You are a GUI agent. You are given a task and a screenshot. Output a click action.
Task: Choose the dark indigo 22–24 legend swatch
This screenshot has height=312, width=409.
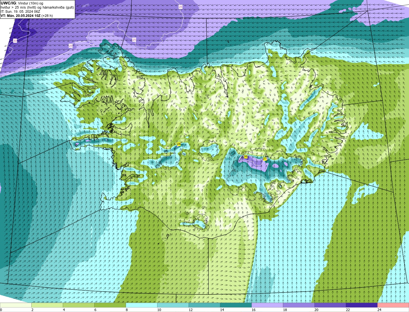click(x=362, y=305)
